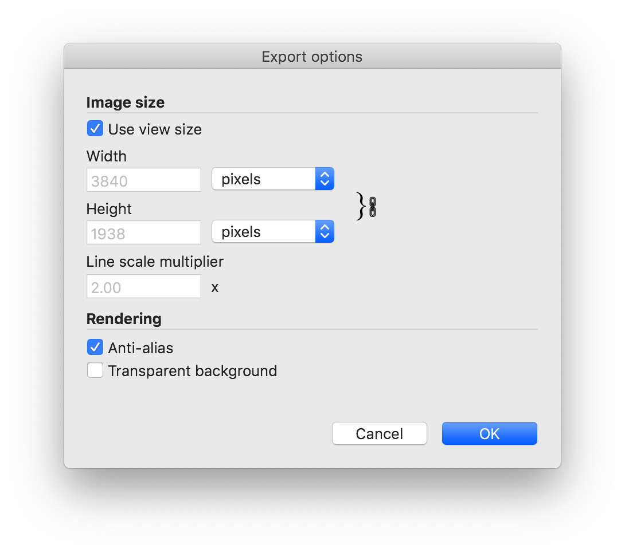Viewport: 625px width, 553px height.
Task: Disable the Anti-alias checkbox
Action: pyautogui.click(x=95, y=347)
